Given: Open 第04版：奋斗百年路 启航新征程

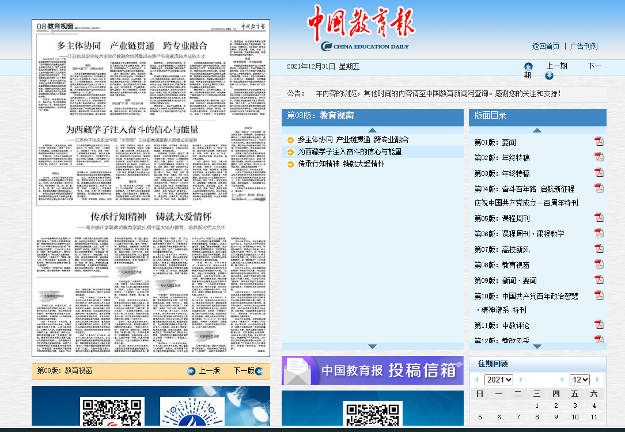Looking at the screenshot, I should click(x=524, y=189).
